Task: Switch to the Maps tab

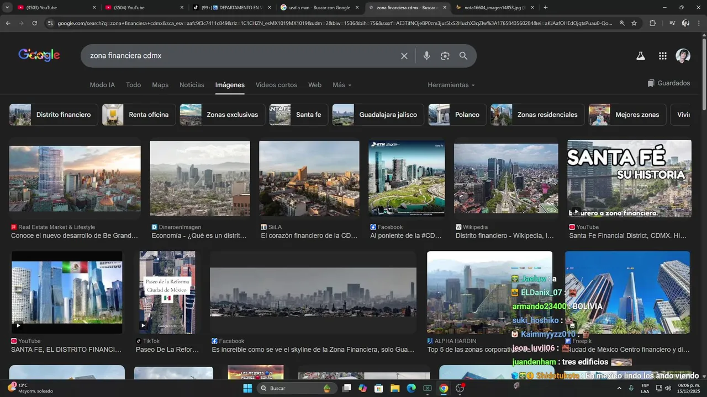Action: 160,85
